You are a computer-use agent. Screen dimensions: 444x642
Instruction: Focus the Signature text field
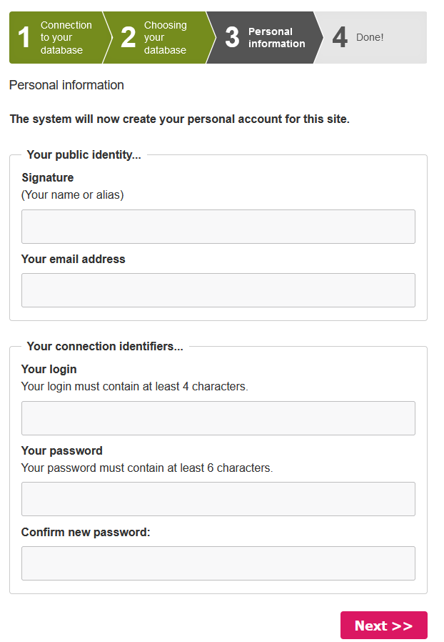coord(218,227)
